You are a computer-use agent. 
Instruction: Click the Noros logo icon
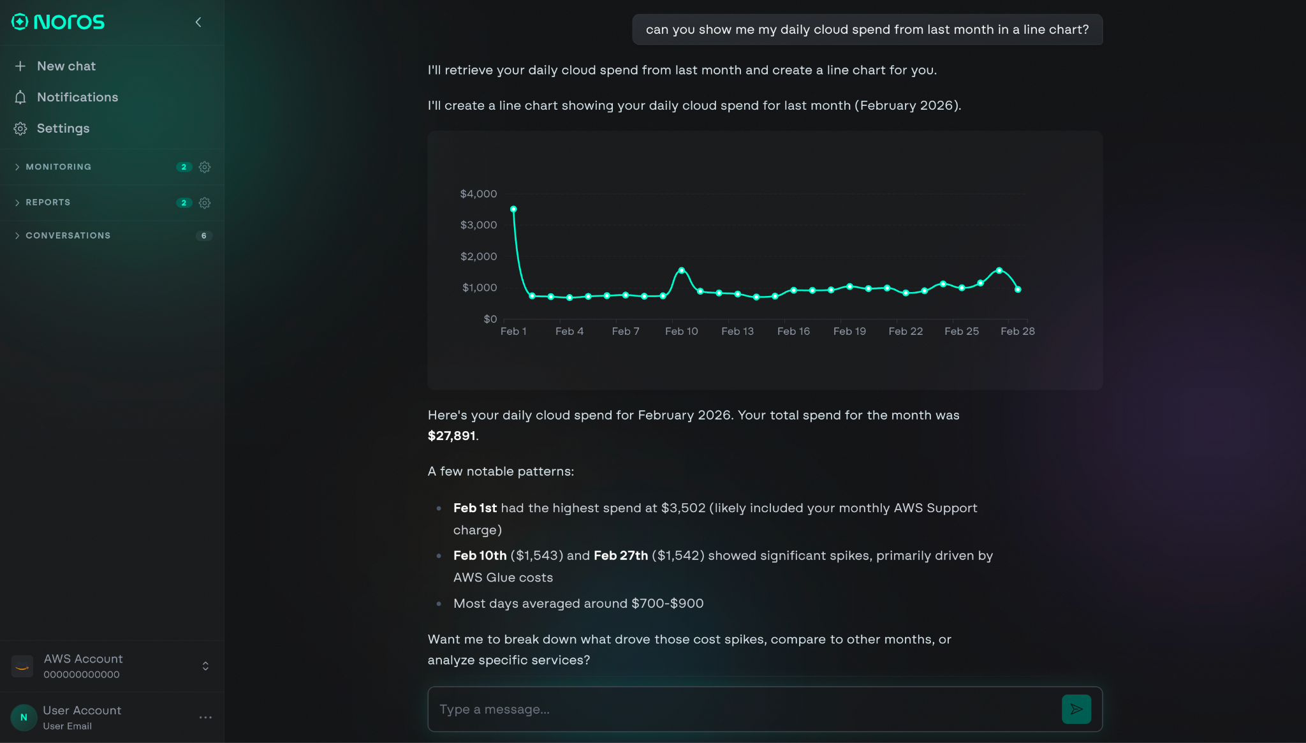click(x=19, y=22)
